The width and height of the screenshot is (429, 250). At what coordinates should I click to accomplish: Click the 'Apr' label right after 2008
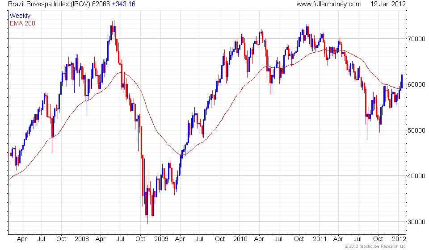click(x=101, y=239)
